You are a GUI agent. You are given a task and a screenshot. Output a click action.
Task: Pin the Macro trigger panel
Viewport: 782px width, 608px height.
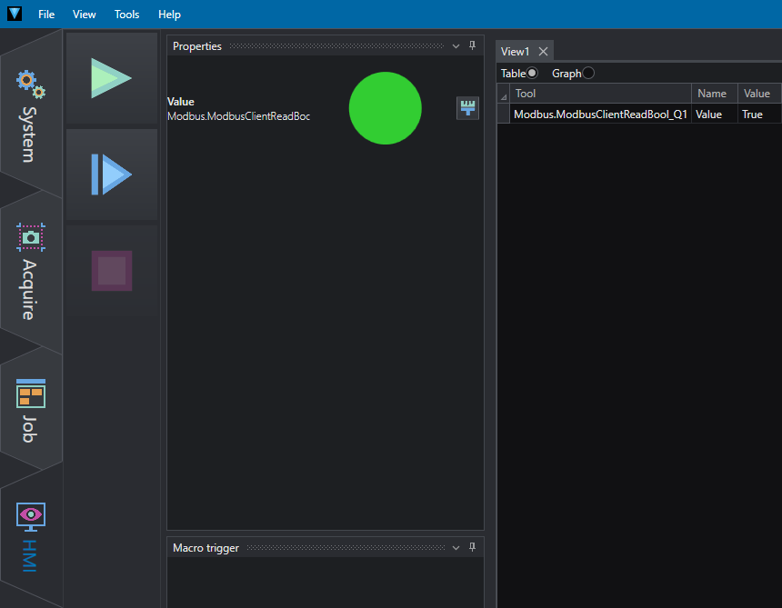point(472,548)
